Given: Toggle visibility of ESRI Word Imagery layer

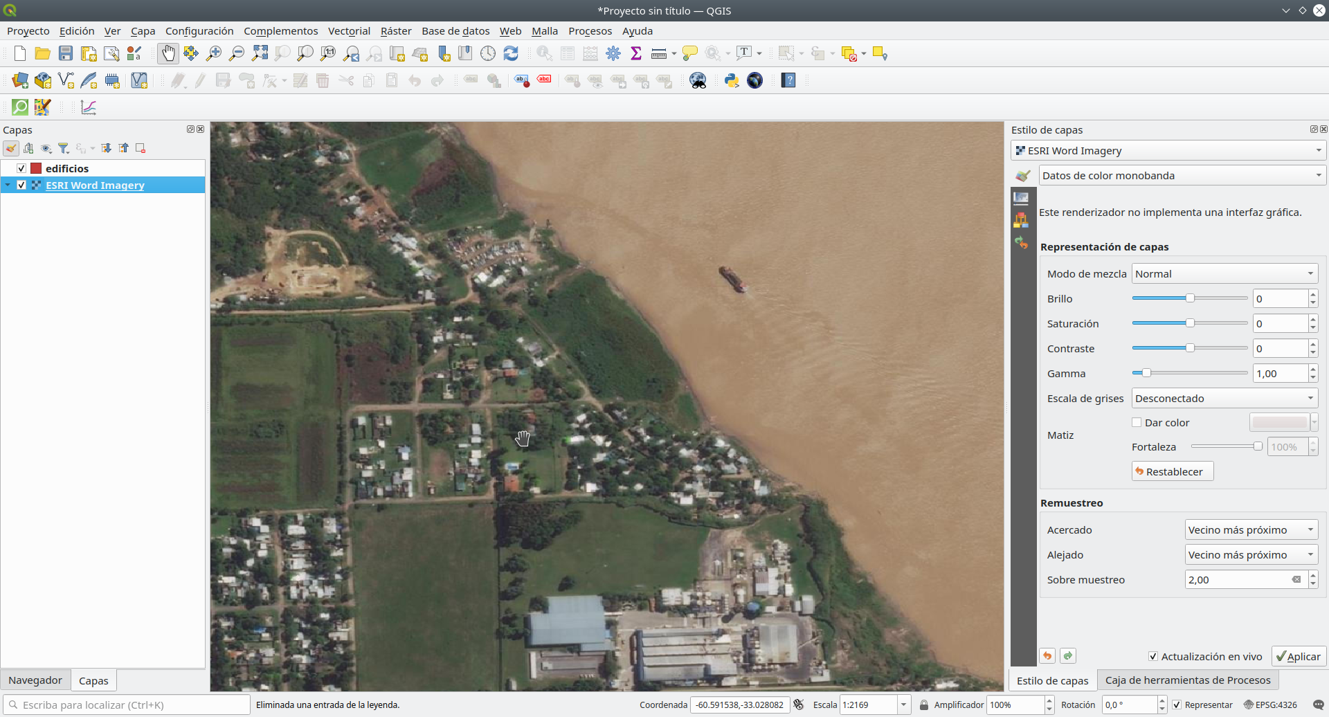Looking at the screenshot, I should (x=21, y=185).
